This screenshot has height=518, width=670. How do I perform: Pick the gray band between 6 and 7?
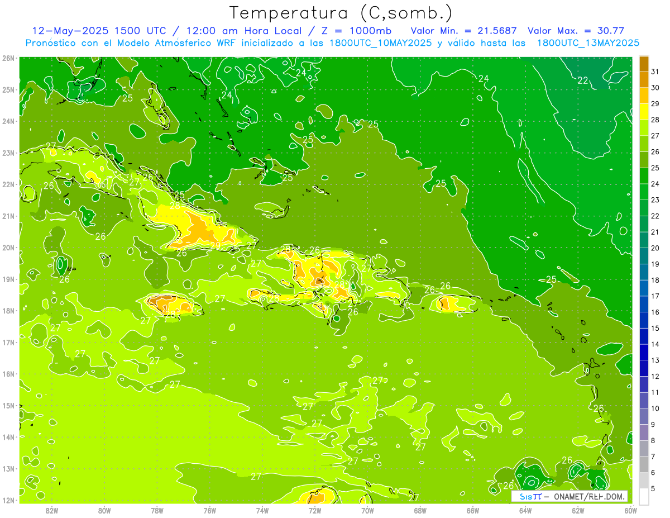644,464
